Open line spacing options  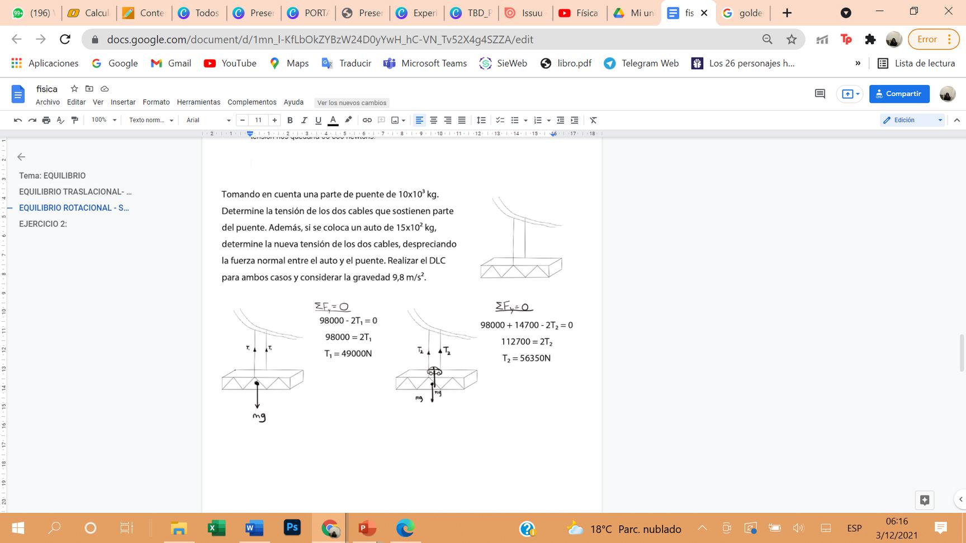(481, 120)
